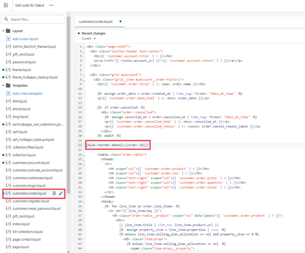305x253 pixels.
Task: Open theme_hulkapps_backup.liquid file
Action: click(35, 77)
